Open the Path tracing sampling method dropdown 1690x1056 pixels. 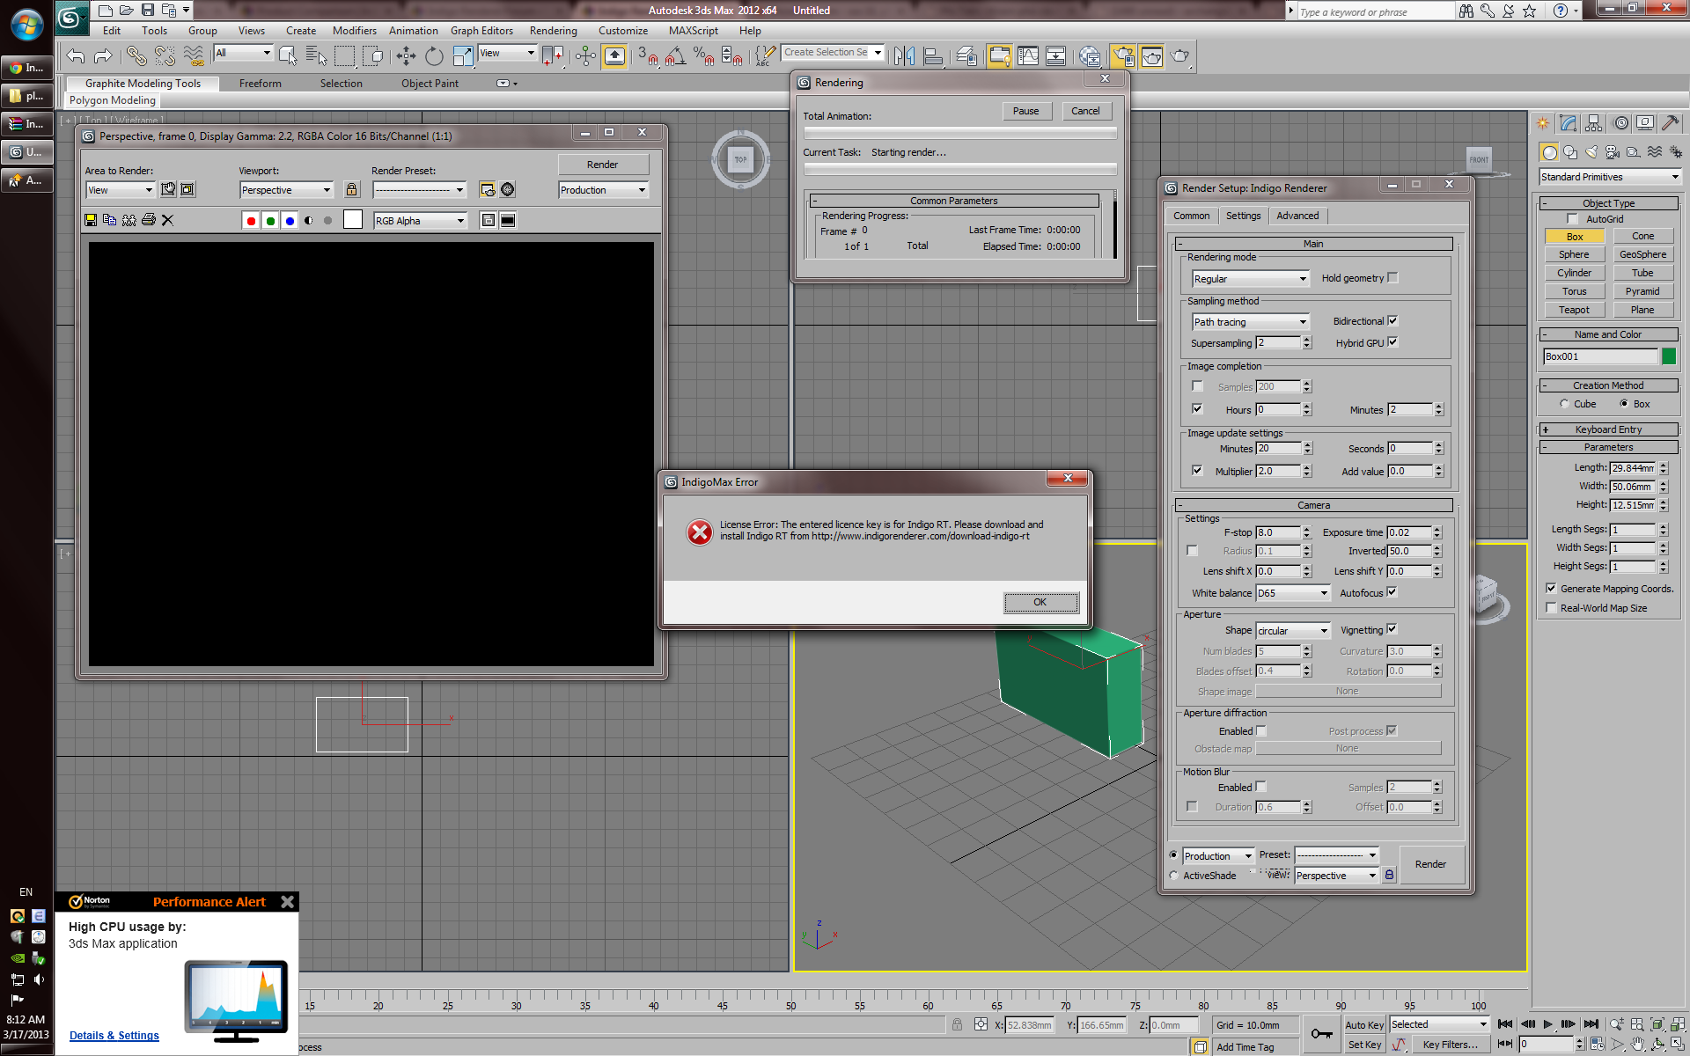1251,322
